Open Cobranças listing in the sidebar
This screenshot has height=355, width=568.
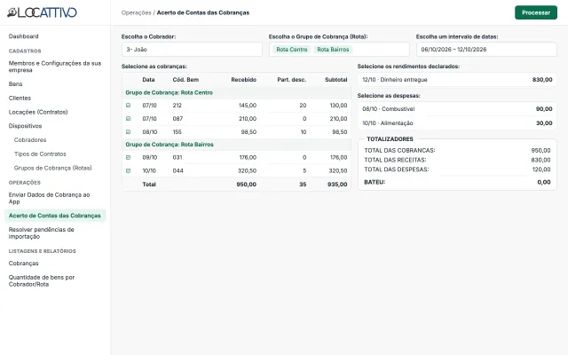pyautogui.click(x=24, y=264)
